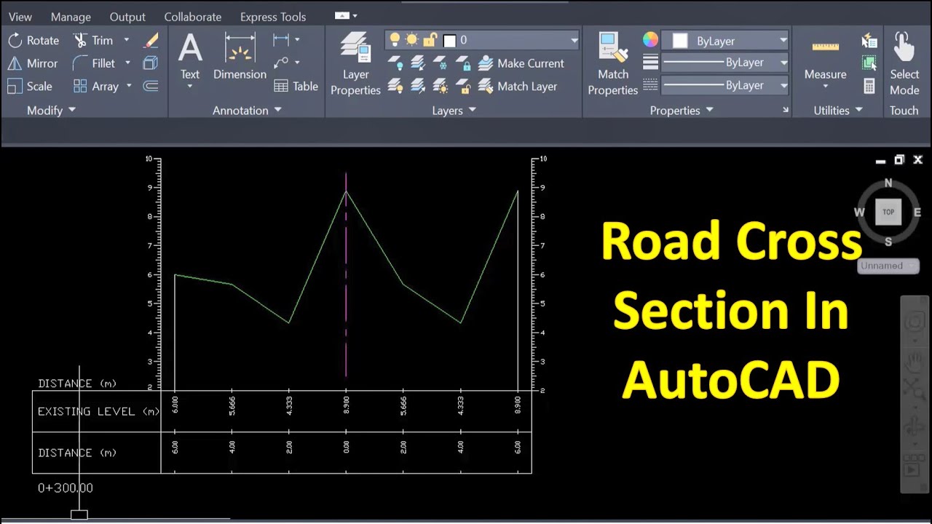This screenshot has width=932, height=524.
Task: Switch to the Express Tools tab
Action: tap(273, 17)
